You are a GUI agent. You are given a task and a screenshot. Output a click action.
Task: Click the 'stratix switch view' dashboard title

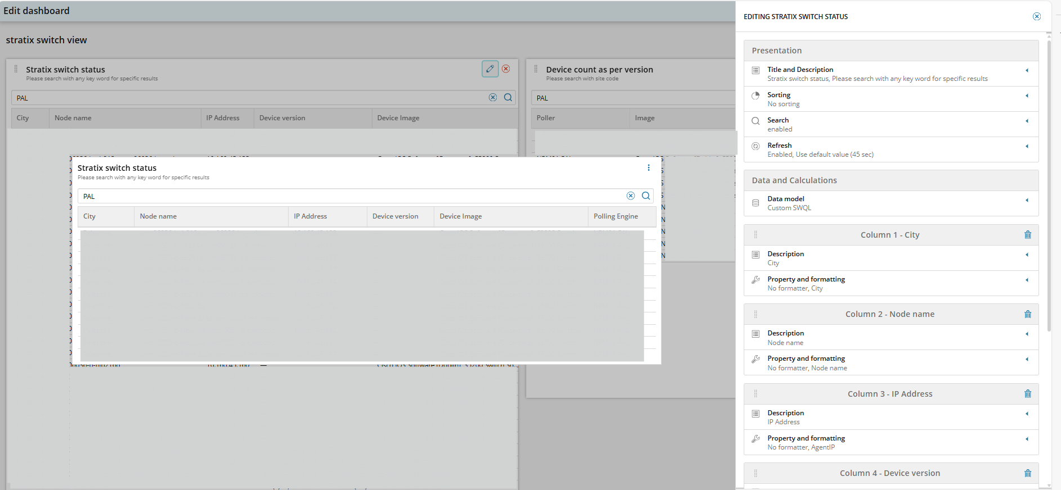coord(46,40)
